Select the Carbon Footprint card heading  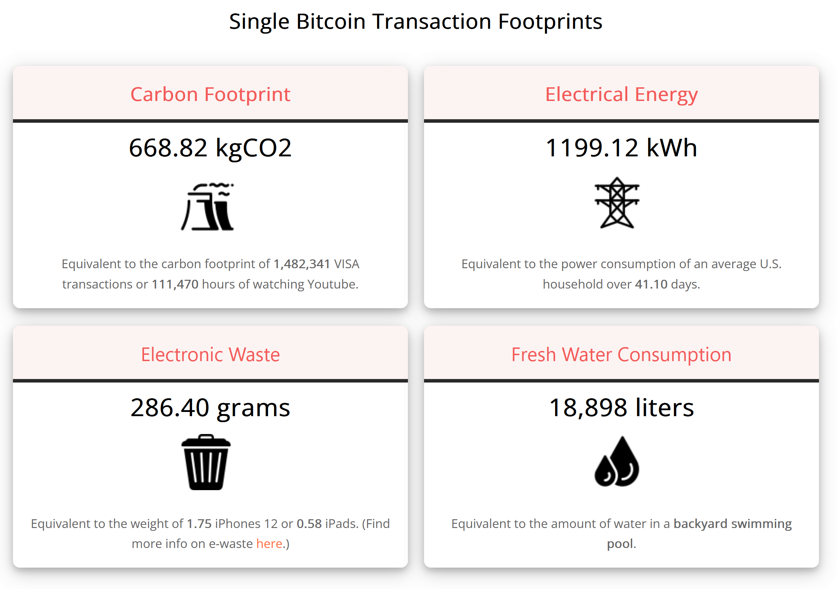(211, 94)
